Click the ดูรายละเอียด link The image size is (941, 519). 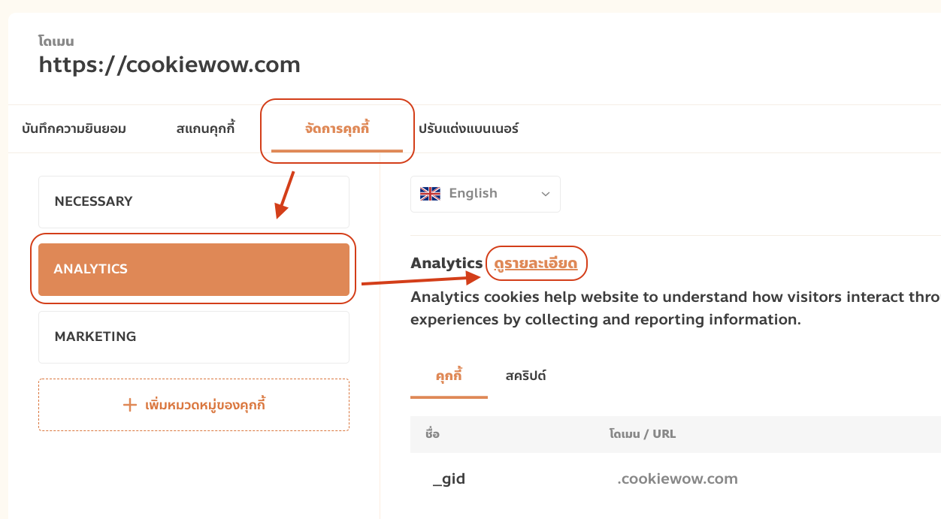536,264
